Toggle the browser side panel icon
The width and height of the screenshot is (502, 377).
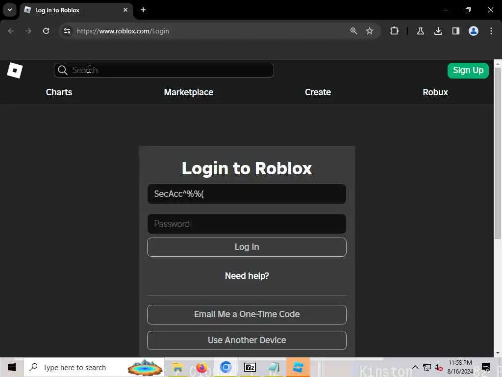(x=456, y=31)
